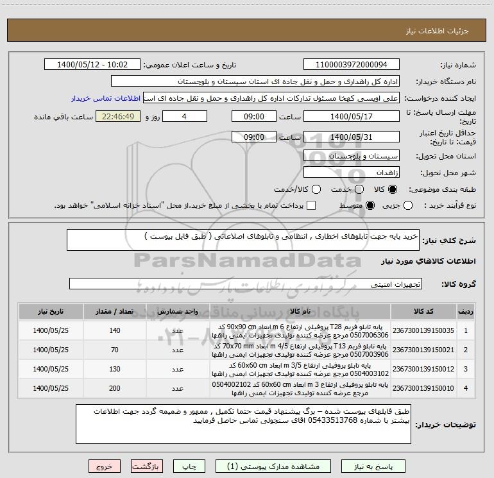
Task: Click the response deadline date 1400/05/17
Action: (352, 117)
